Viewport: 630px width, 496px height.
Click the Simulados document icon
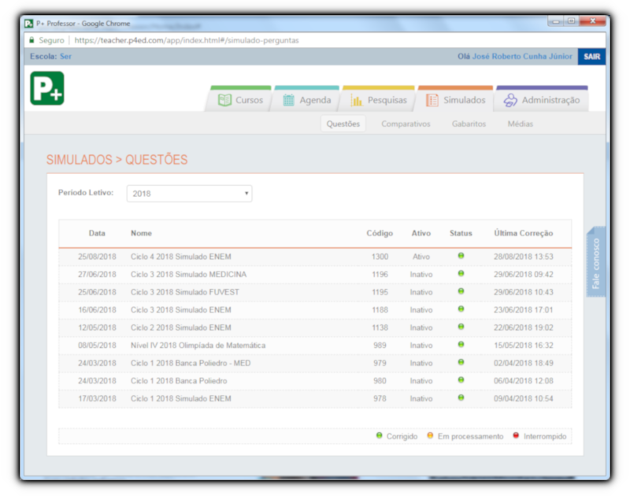pos(432,100)
